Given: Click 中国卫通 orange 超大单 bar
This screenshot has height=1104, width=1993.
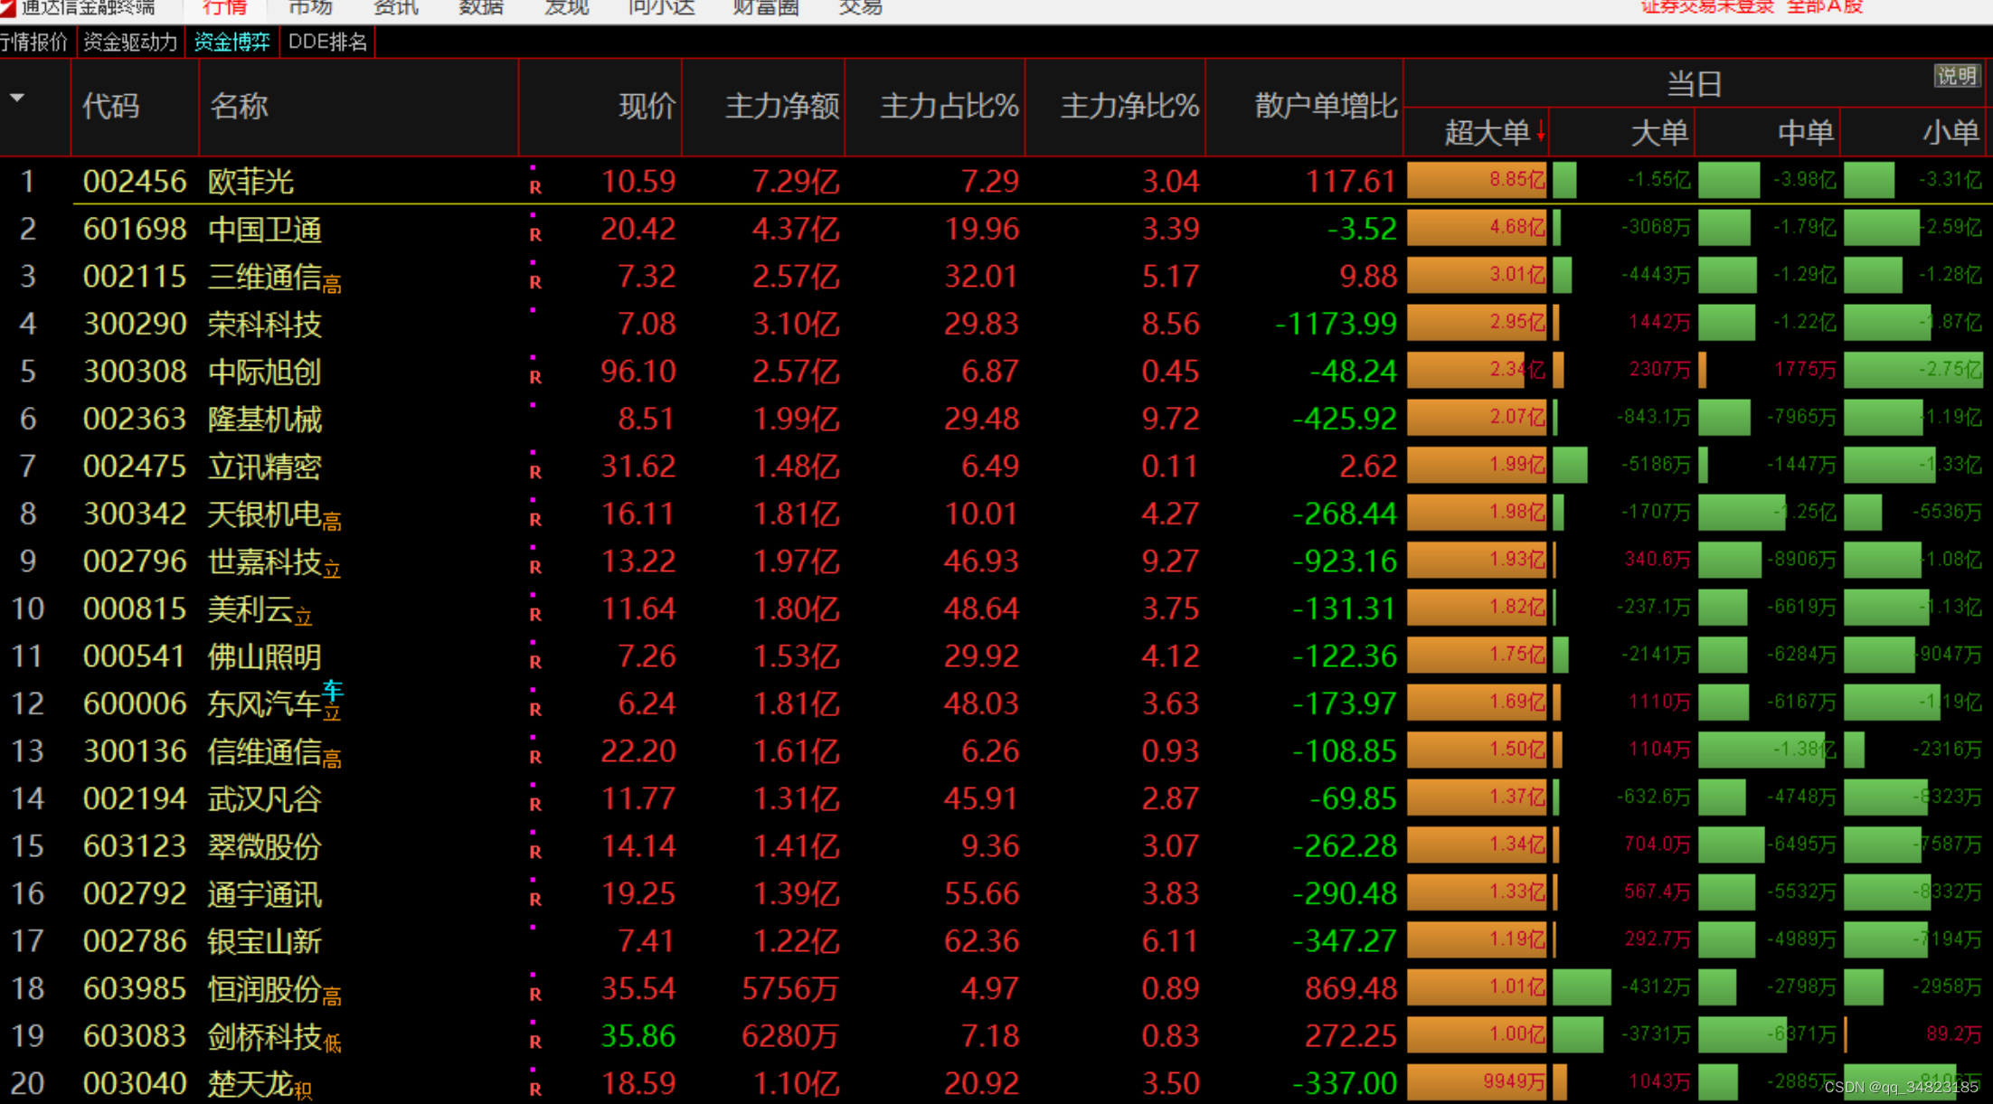Looking at the screenshot, I should coord(1476,228).
